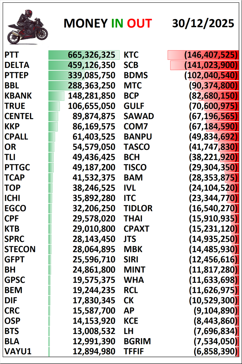Image resolution: width=242 pixels, height=364 pixels.
Task: Select the SAWAD ticker label
Action: tap(139, 116)
